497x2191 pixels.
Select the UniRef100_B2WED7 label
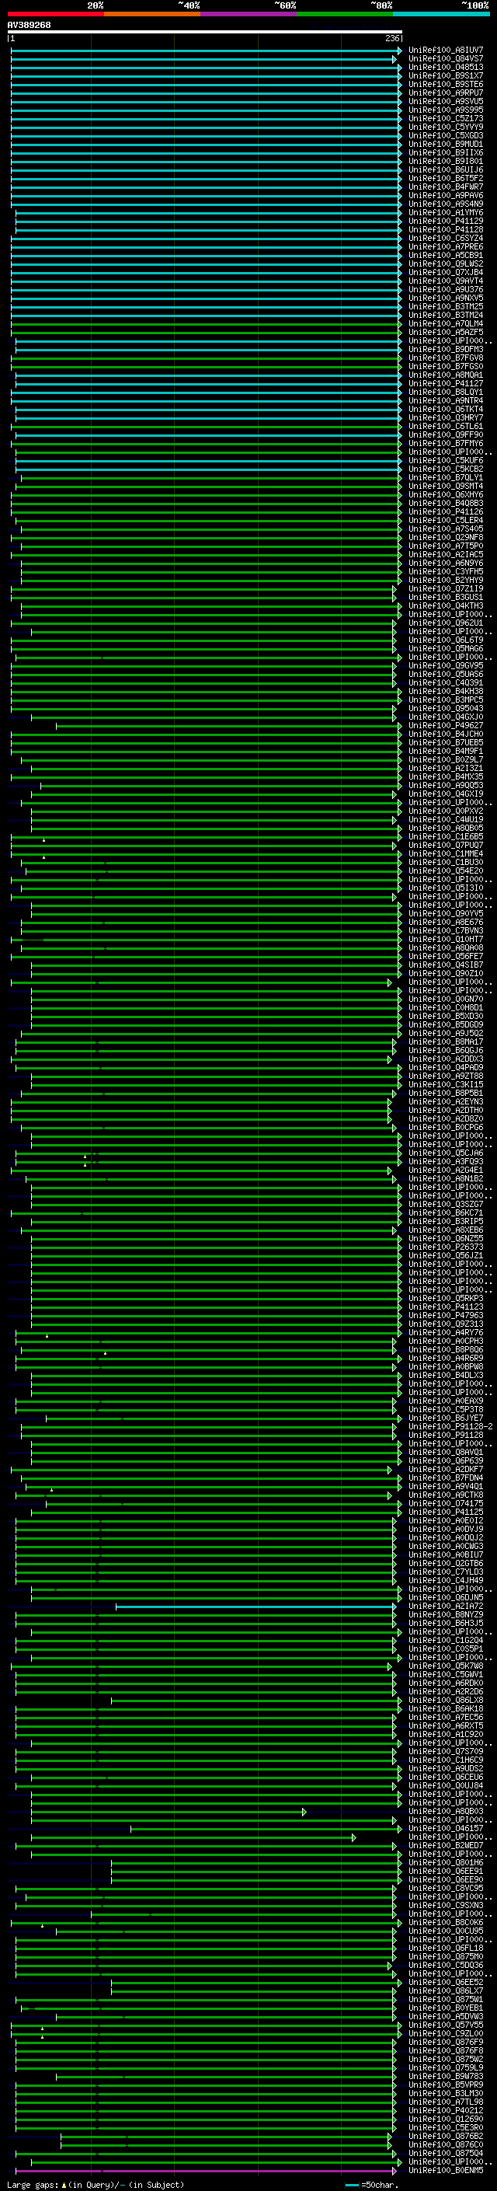pos(446,1846)
